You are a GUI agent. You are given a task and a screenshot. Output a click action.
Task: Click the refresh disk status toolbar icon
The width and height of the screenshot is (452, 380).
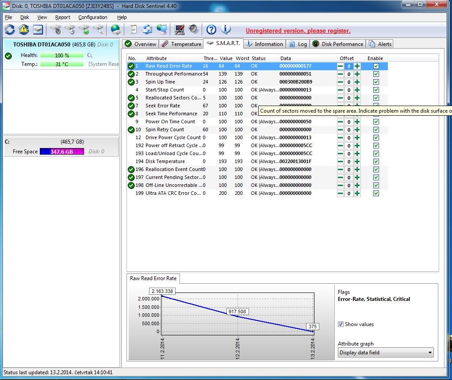click(x=10, y=30)
